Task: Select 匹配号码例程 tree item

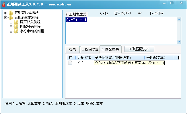Action: [30, 27]
